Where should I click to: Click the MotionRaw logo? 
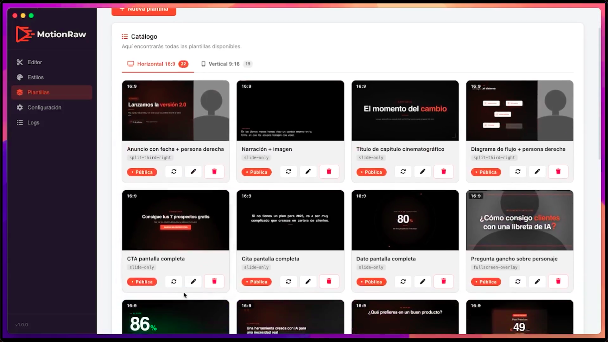point(51,34)
